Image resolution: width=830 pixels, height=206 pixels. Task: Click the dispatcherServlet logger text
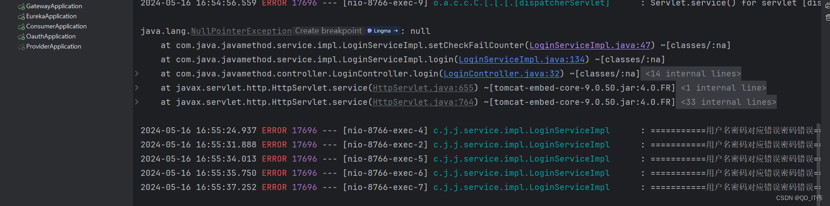click(522, 3)
